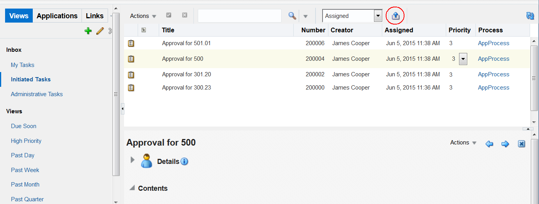
Task: Click the task icon for Approval for 501.01
Action: pos(131,43)
